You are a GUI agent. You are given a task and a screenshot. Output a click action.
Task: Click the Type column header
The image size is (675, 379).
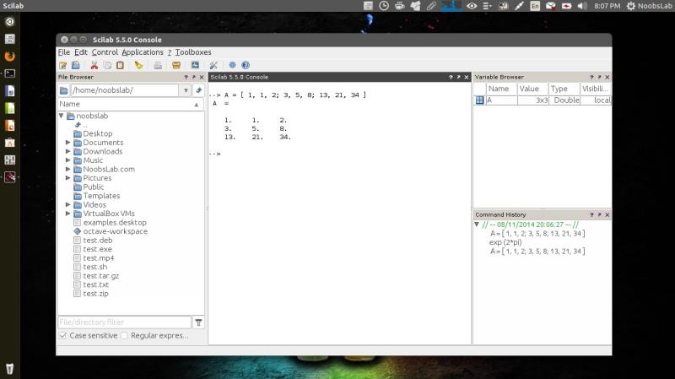click(x=564, y=89)
